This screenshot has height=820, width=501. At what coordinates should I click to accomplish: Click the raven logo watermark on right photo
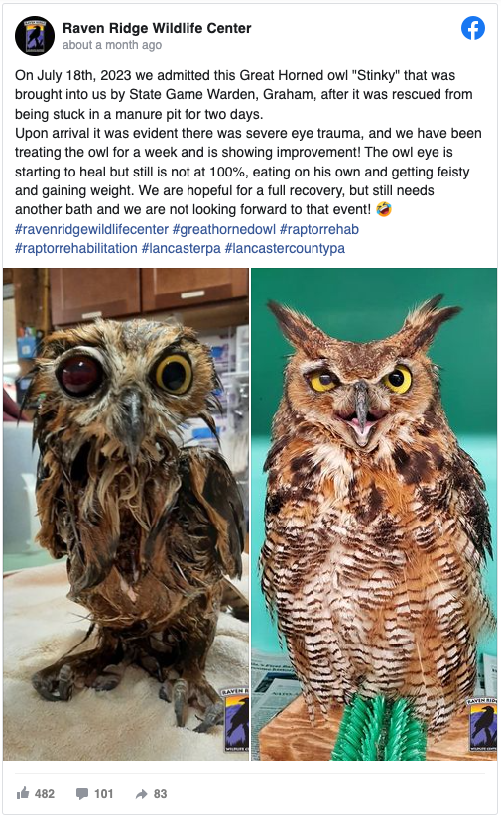pyautogui.click(x=482, y=723)
